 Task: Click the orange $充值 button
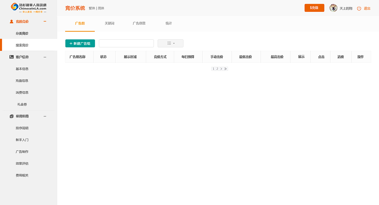314,7
